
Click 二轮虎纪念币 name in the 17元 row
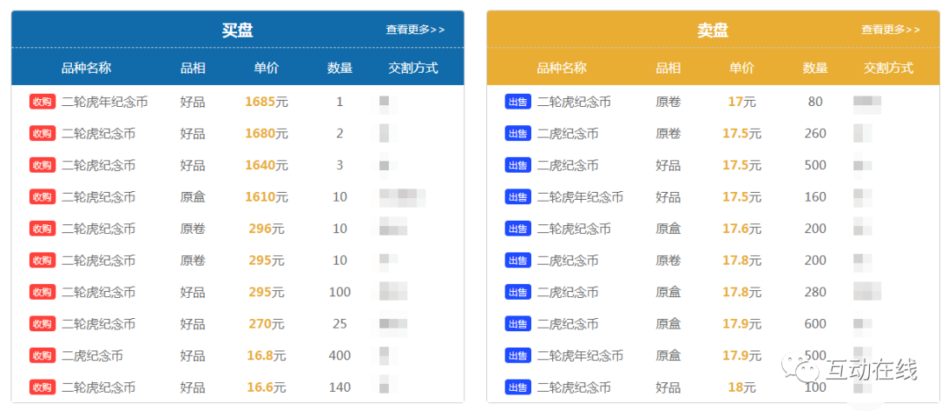(x=574, y=102)
